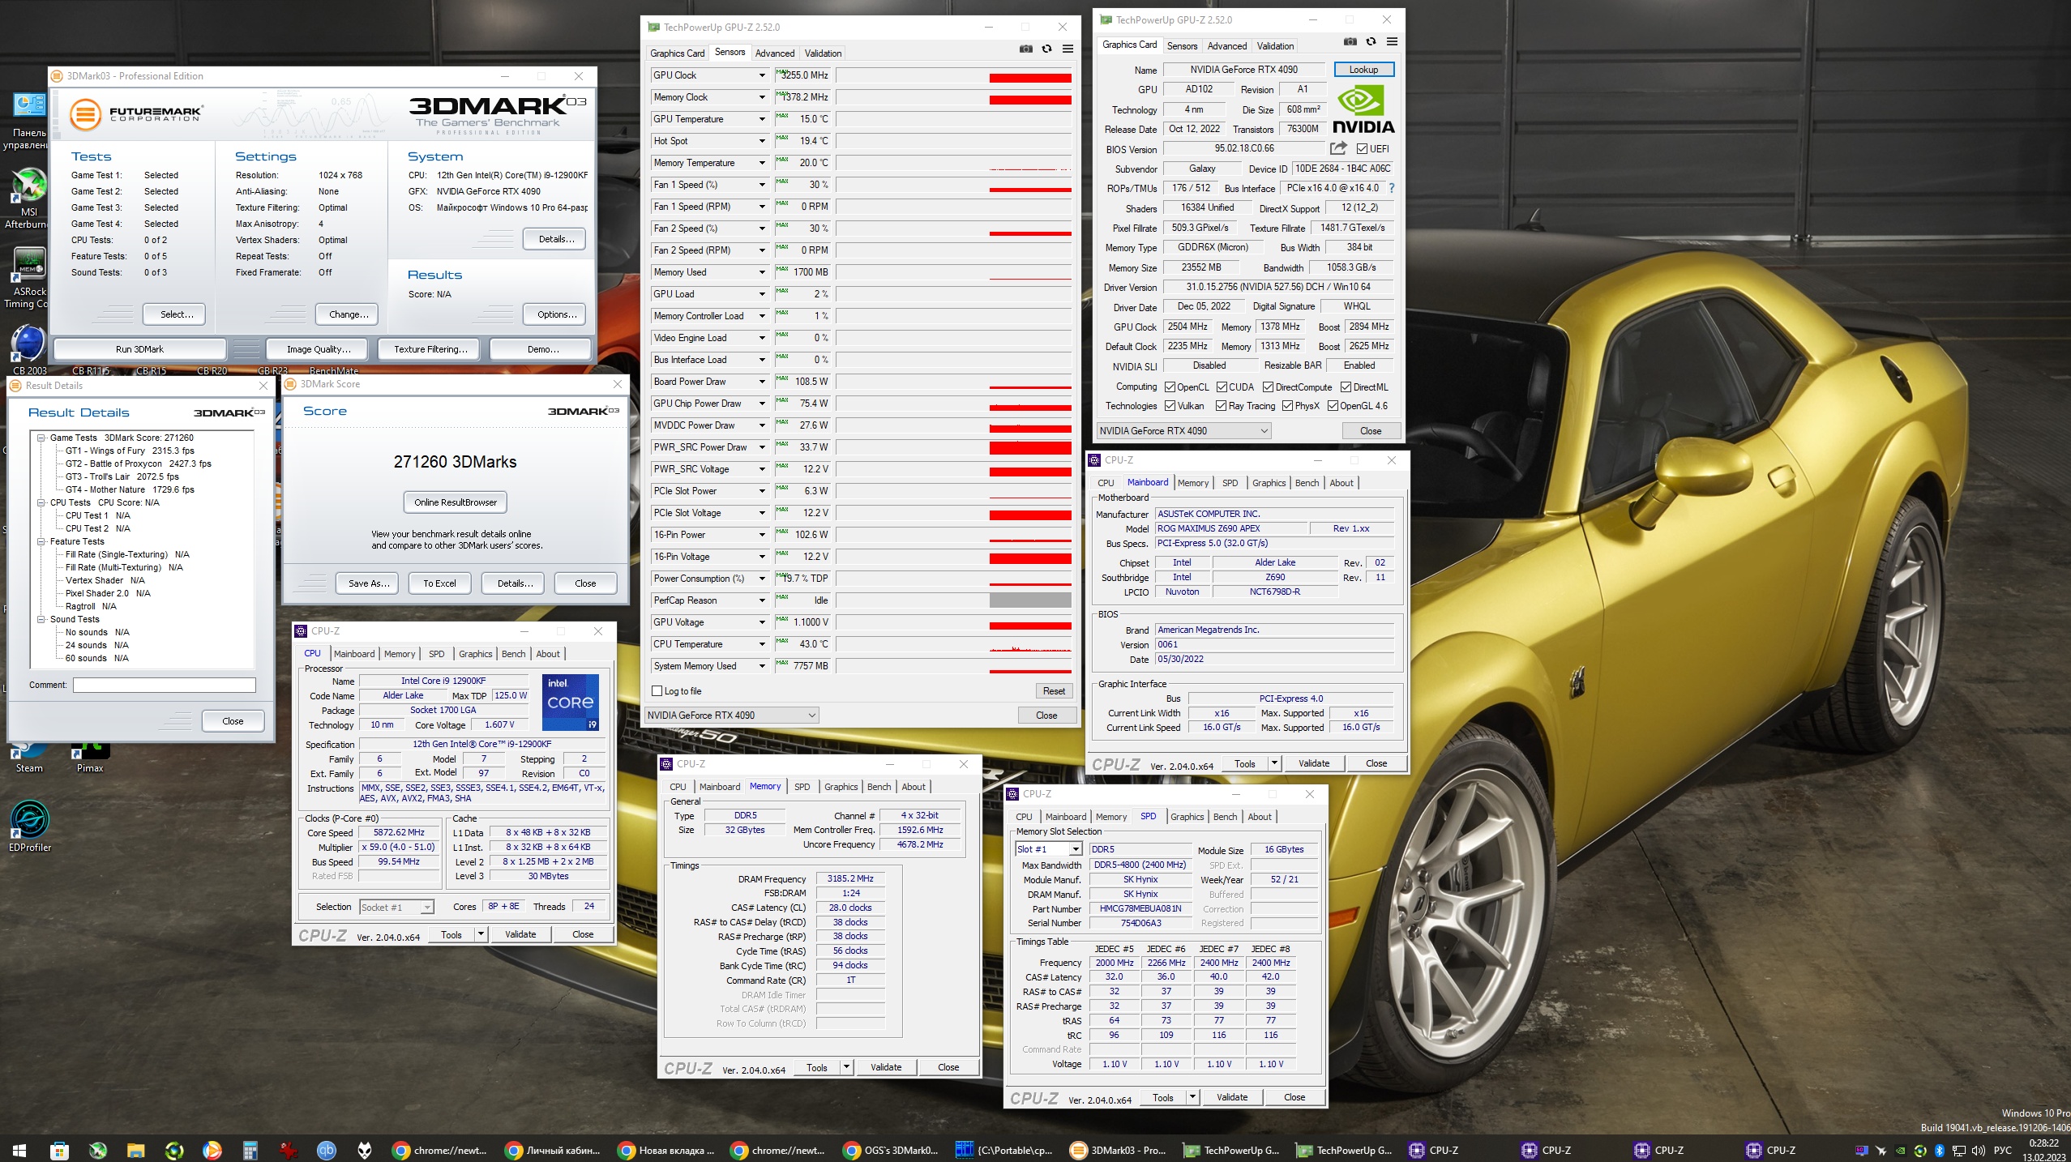
Task: Open Microsoft Store from taskbar
Action: click(58, 1150)
